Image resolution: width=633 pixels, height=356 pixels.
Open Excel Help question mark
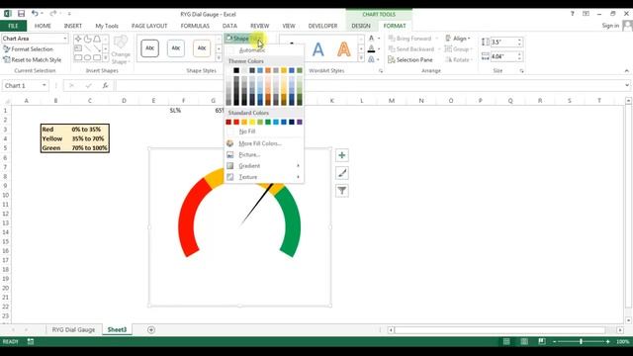tap(572, 14)
